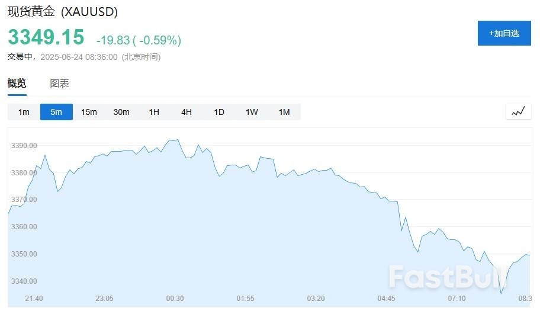Click the -19.83 (-0.59%) change value

pyautogui.click(x=139, y=40)
